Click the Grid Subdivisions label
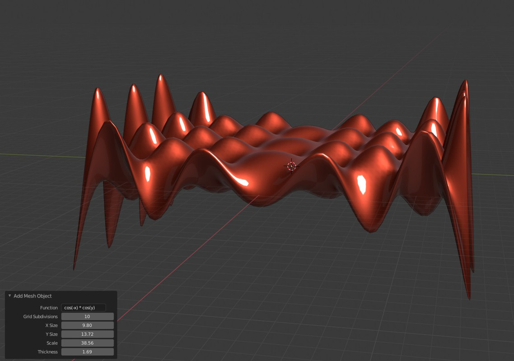Viewport: 514px width, 361px height. 40,316
